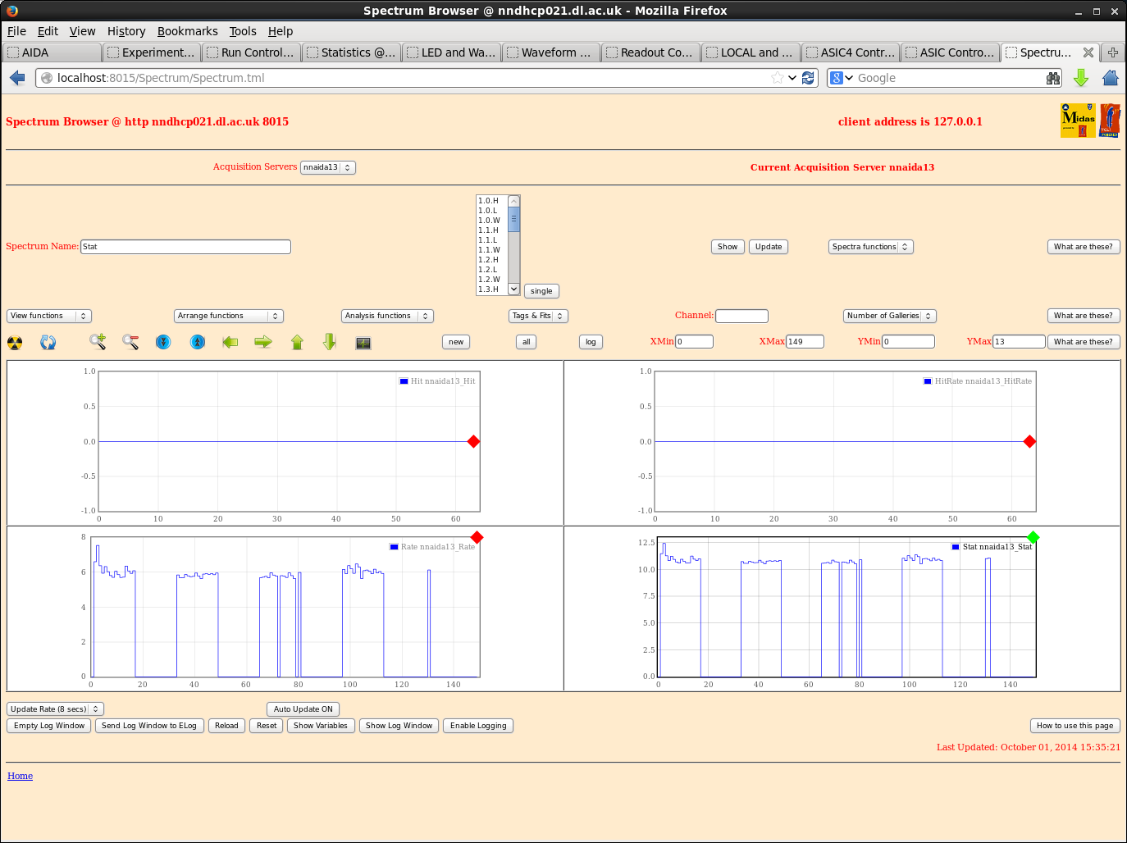The image size is (1127, 843).
Task: Open the View functions dropdown
Action: (x=49, y=316)
